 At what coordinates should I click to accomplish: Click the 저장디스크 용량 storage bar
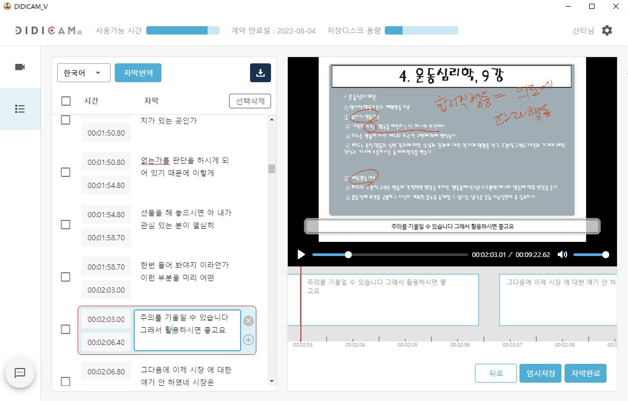pos(421,30)
